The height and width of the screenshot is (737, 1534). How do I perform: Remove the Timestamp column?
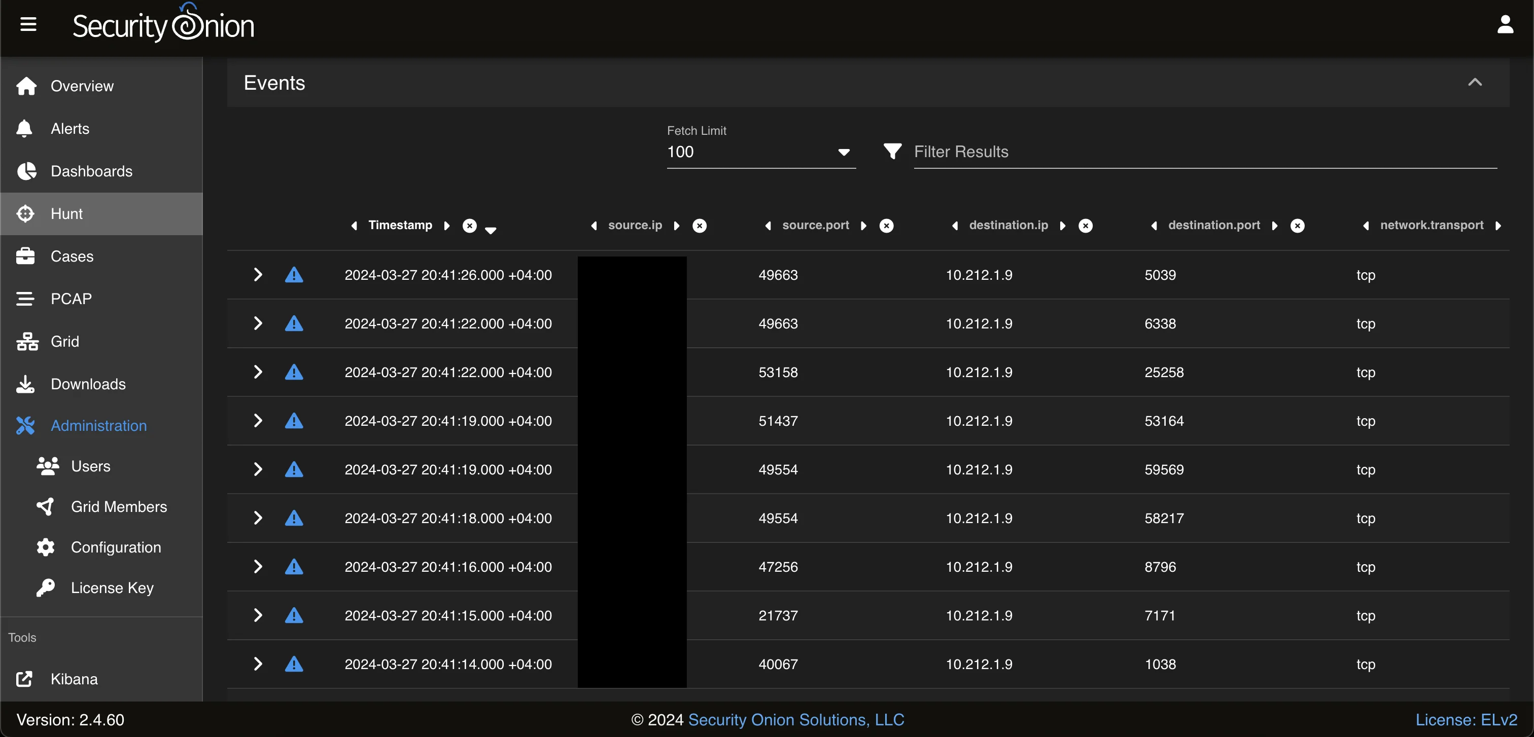[x=470, y=226]
